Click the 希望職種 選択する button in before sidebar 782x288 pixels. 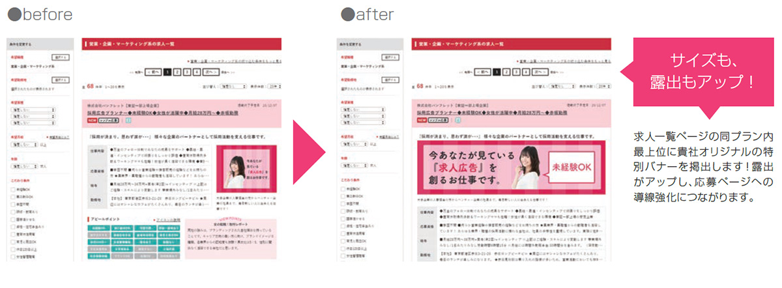coord(61,57)
